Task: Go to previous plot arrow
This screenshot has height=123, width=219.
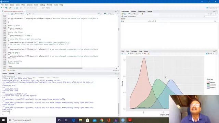Action: point(123,54)
